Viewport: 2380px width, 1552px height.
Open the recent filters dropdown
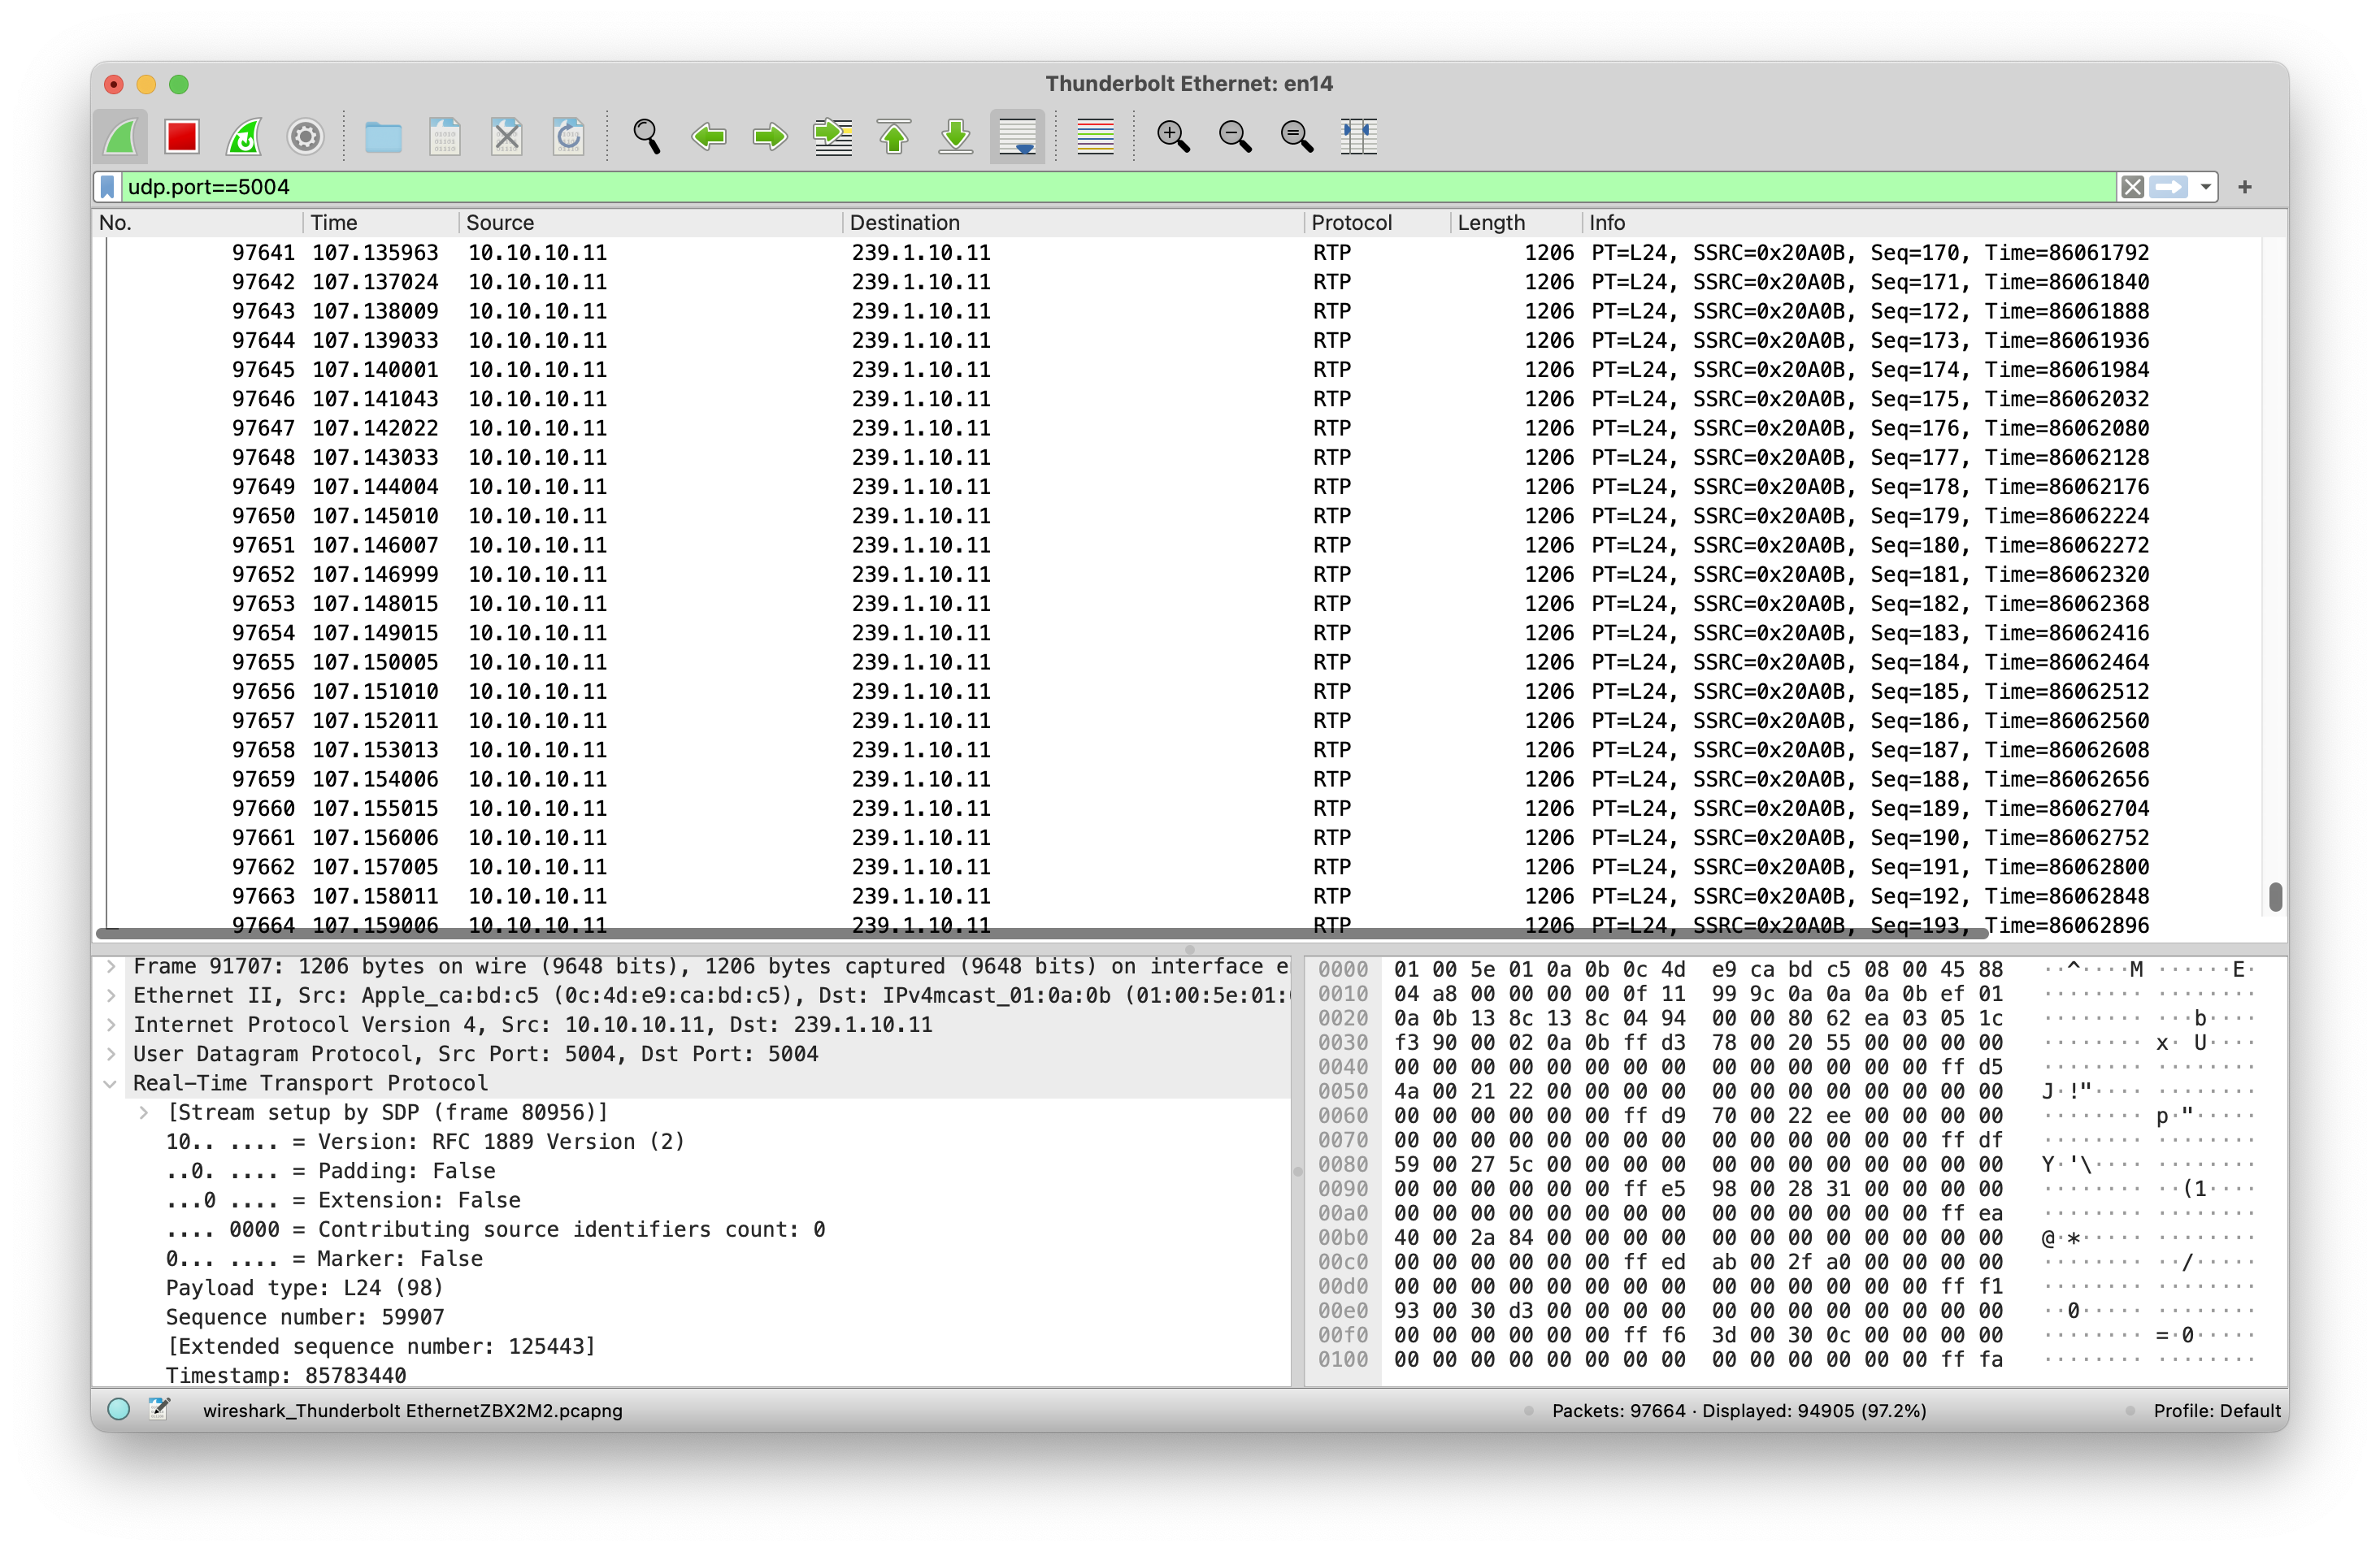(x=2207, y=186)
